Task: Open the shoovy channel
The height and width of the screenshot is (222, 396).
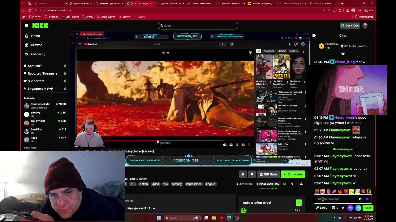Action: [x=45, y=114]
